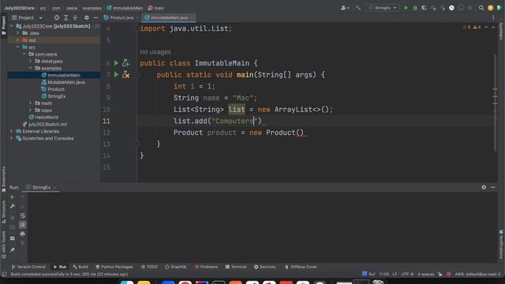
Task: Open the TODO tool window
Action: pos(149,267)
